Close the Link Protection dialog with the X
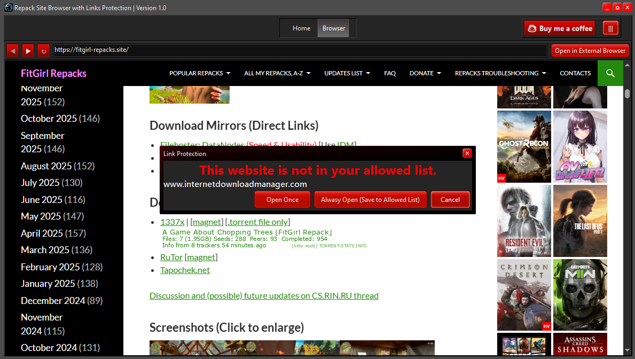635x359 pixels. (x=467, y=153)
